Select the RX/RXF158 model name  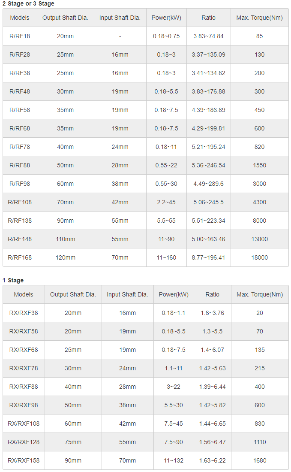pos(24,460)
